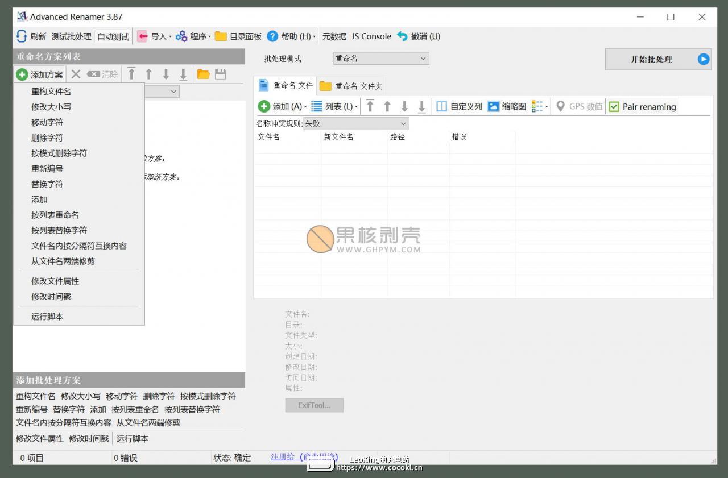
Task: Open saved method list folder icon
Action: (x=203, y=74)
